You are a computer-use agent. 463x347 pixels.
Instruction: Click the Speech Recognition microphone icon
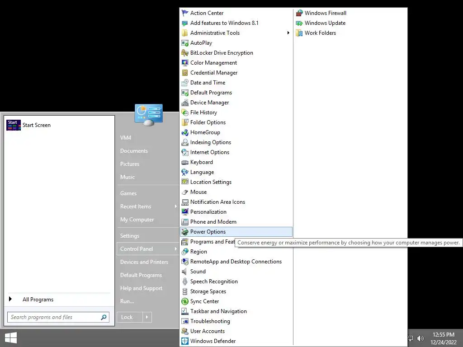pos(185,281)
